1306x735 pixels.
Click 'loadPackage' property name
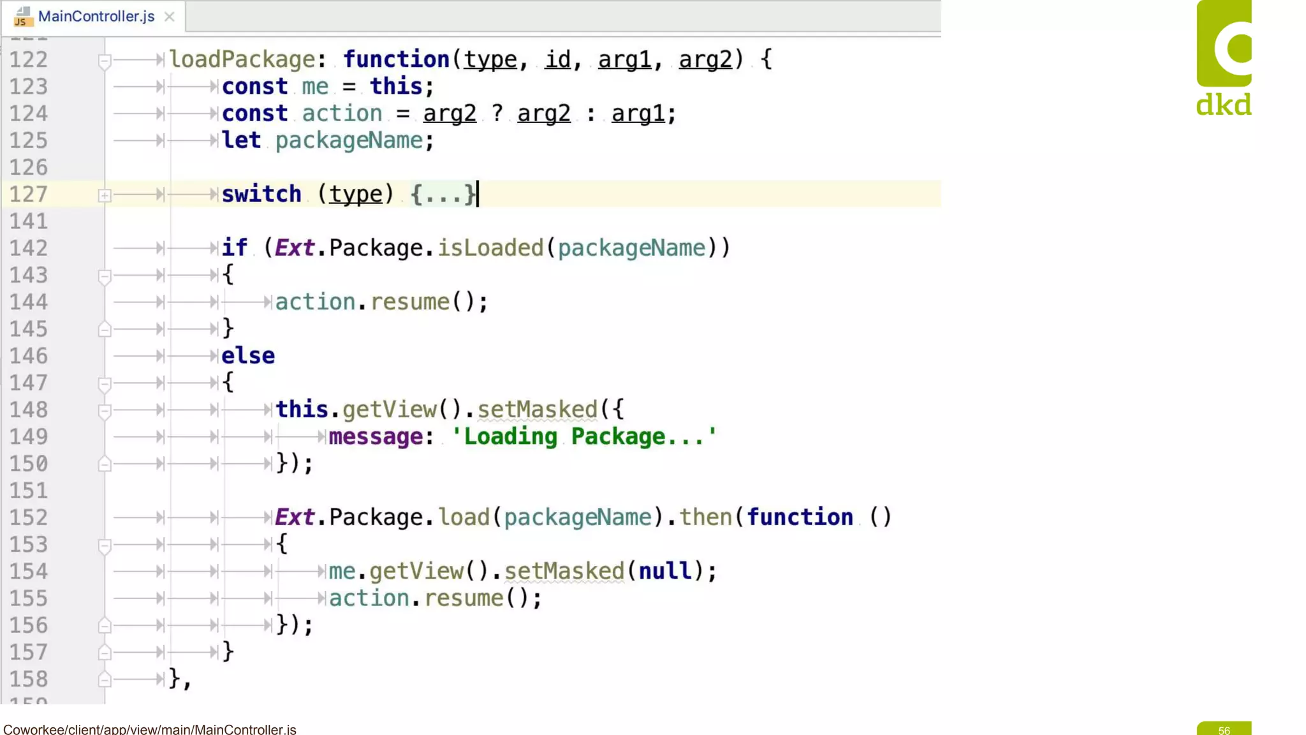[x=242, y=60]
